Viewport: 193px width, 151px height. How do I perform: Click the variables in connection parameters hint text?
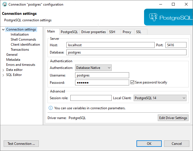[x=90, y=108]
